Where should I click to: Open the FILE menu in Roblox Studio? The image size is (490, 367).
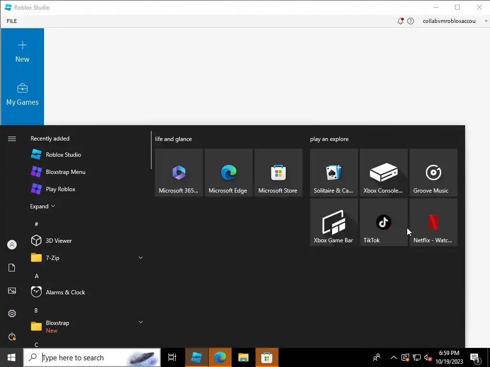tap(12, 21)
